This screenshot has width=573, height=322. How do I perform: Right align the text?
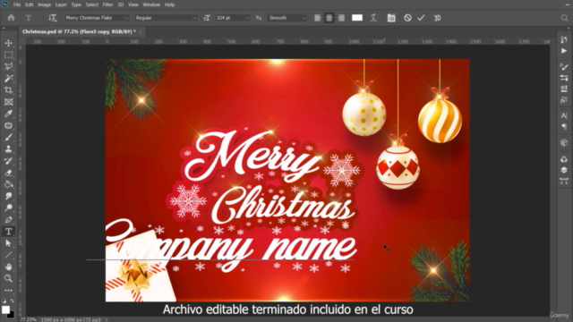tap(341, 18)
